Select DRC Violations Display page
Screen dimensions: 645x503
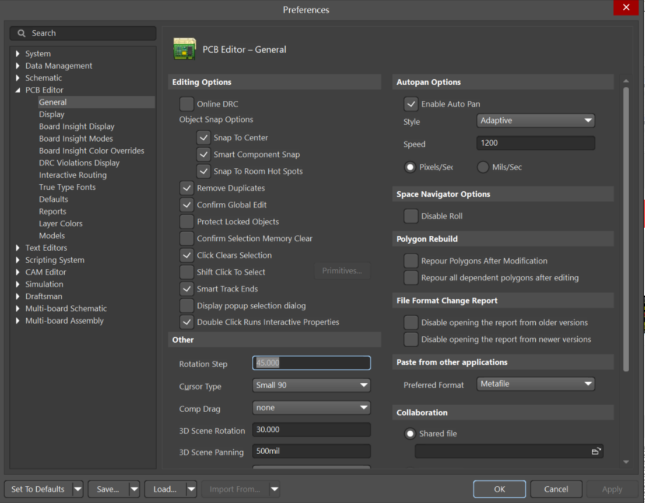[79, 163]
